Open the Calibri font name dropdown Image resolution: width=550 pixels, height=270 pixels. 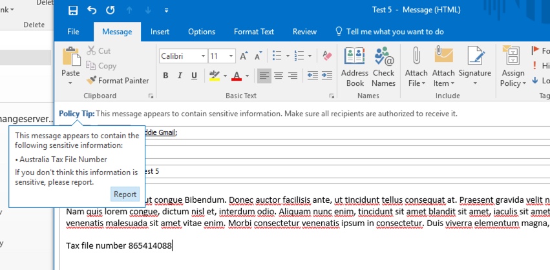click(203, 56)
